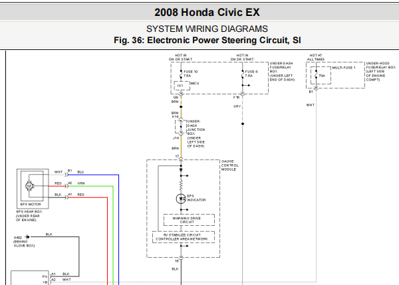Click the "BLK" label on the G402 wire
The width and height of the screenshot is (399, 285).
coord(49,234)
